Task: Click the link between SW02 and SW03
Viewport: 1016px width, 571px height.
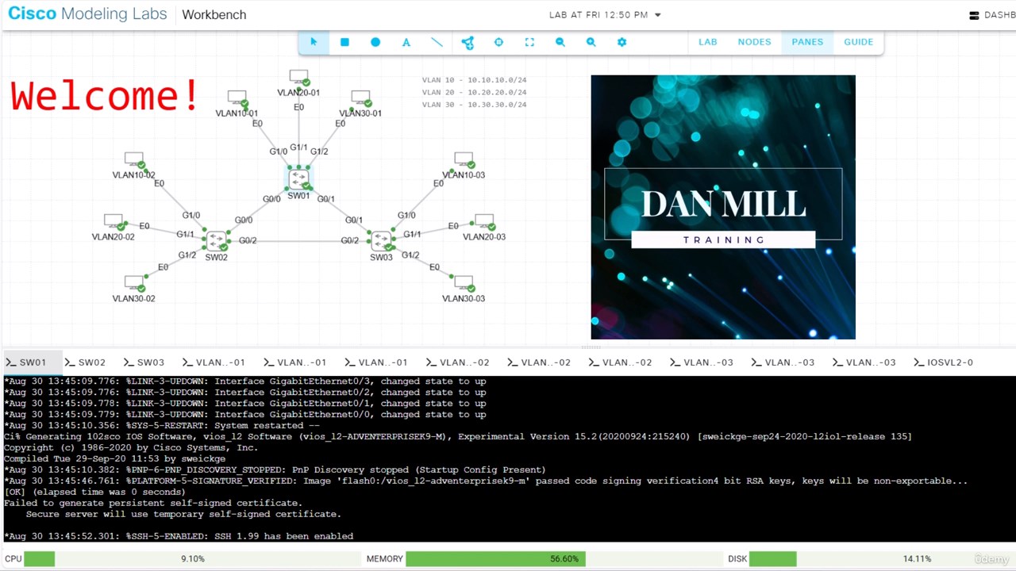Action: coord(298,241)
